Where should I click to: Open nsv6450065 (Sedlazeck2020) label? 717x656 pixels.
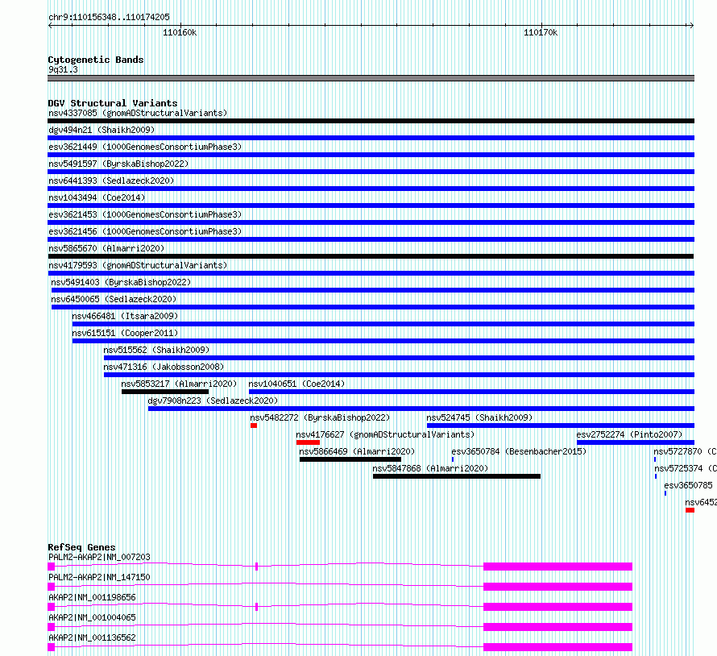[114, 299]
